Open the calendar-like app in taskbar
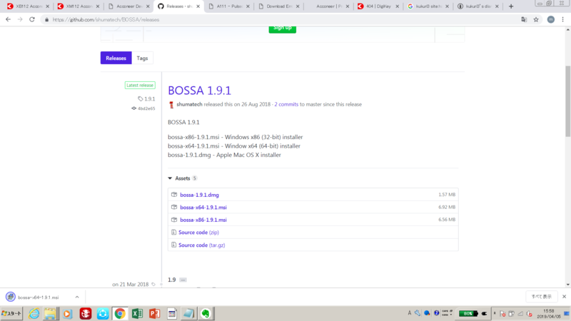571x321 pixels. [172, 313]
